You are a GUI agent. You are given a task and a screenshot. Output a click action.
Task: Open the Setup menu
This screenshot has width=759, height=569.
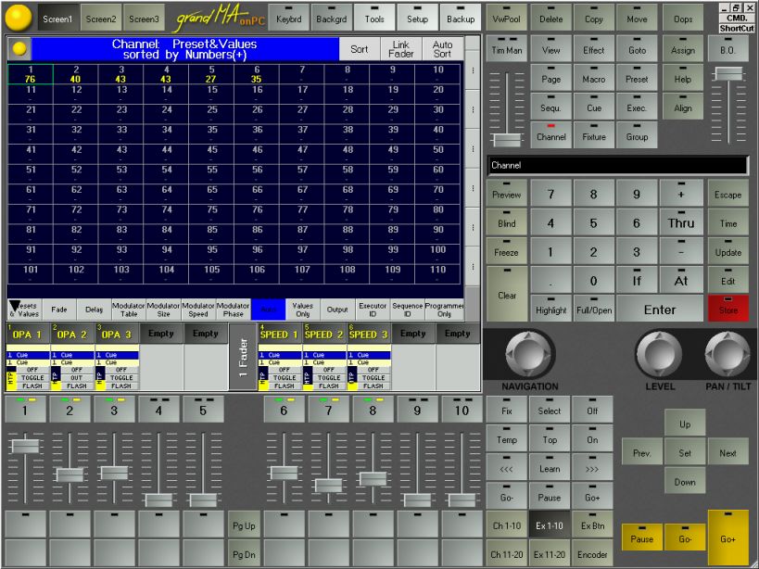click(x=417, y=18)
